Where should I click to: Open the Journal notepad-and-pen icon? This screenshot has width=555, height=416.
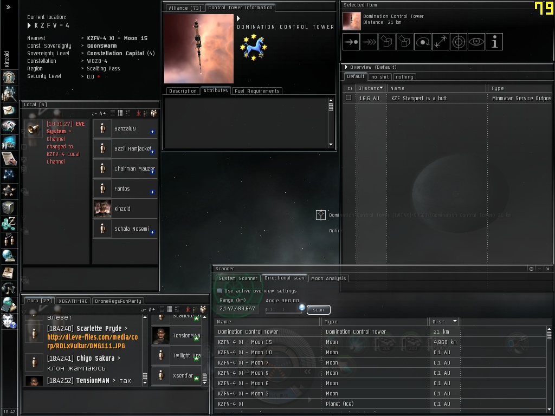click(9, 159)
